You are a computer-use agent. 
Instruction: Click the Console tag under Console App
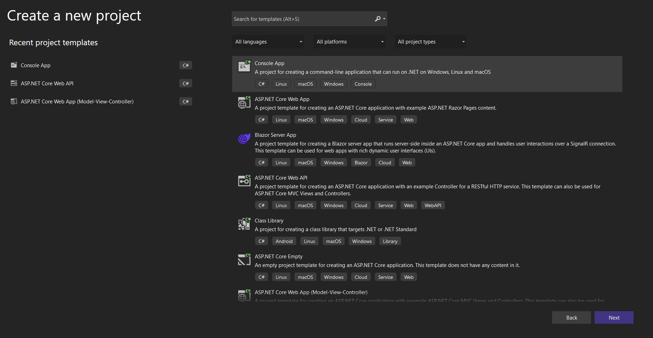[363, 84]
